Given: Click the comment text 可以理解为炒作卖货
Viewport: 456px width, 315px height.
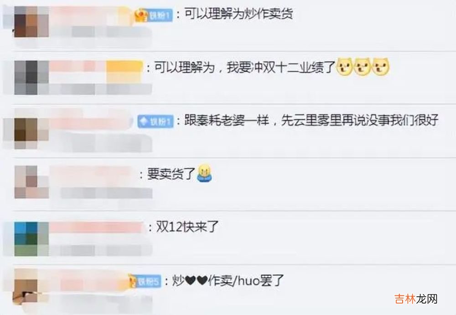Looking at the screenshot, I should click(239, 14).
